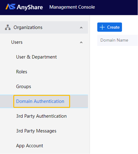Collapse the Organizations section chevron
138x154 pixels.
[x=81, y=28]
